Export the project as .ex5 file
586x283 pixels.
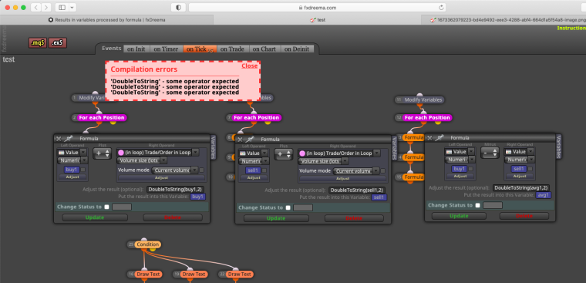tap(58, 43)
